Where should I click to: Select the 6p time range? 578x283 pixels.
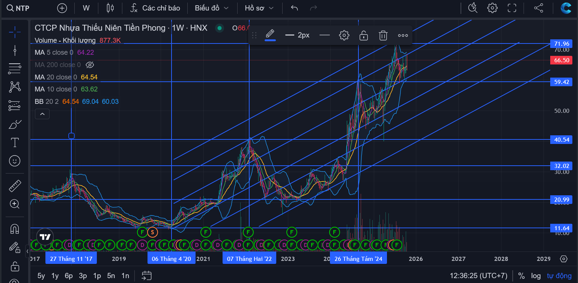click(x=69, y=276)
